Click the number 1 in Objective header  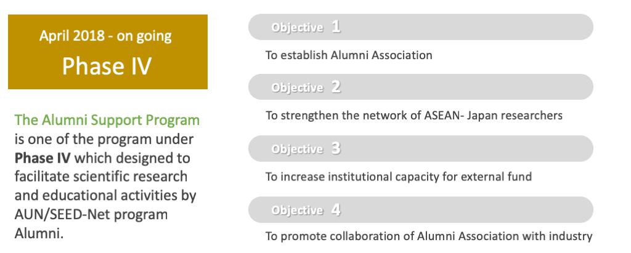click(x=336, y=27)
